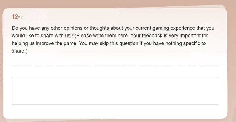Screen dimensions: 236x122
Task: Click the white card area below the text box
Action: click(115, 111)
